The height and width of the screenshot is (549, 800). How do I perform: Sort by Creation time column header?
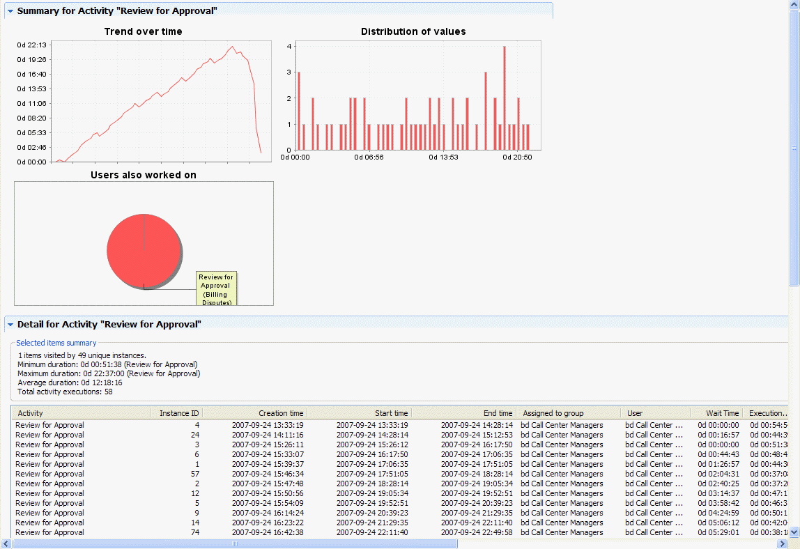click(x=254, y=413)
